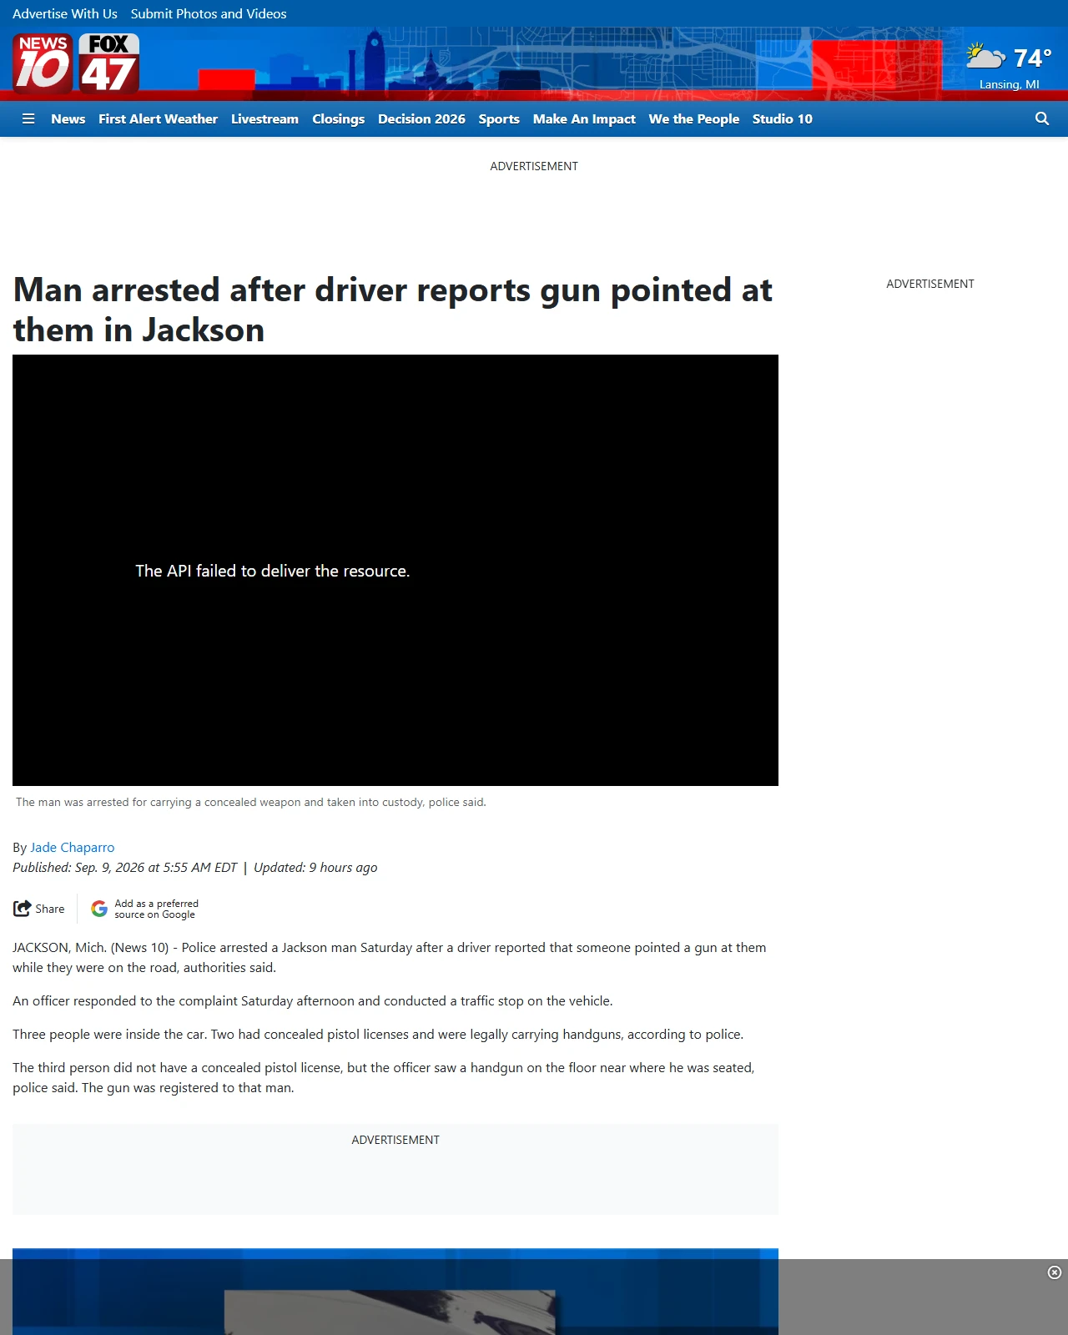Open the Livestream section
The width and height of the screenshot is (1068, 1335).
tap(264, 118)
